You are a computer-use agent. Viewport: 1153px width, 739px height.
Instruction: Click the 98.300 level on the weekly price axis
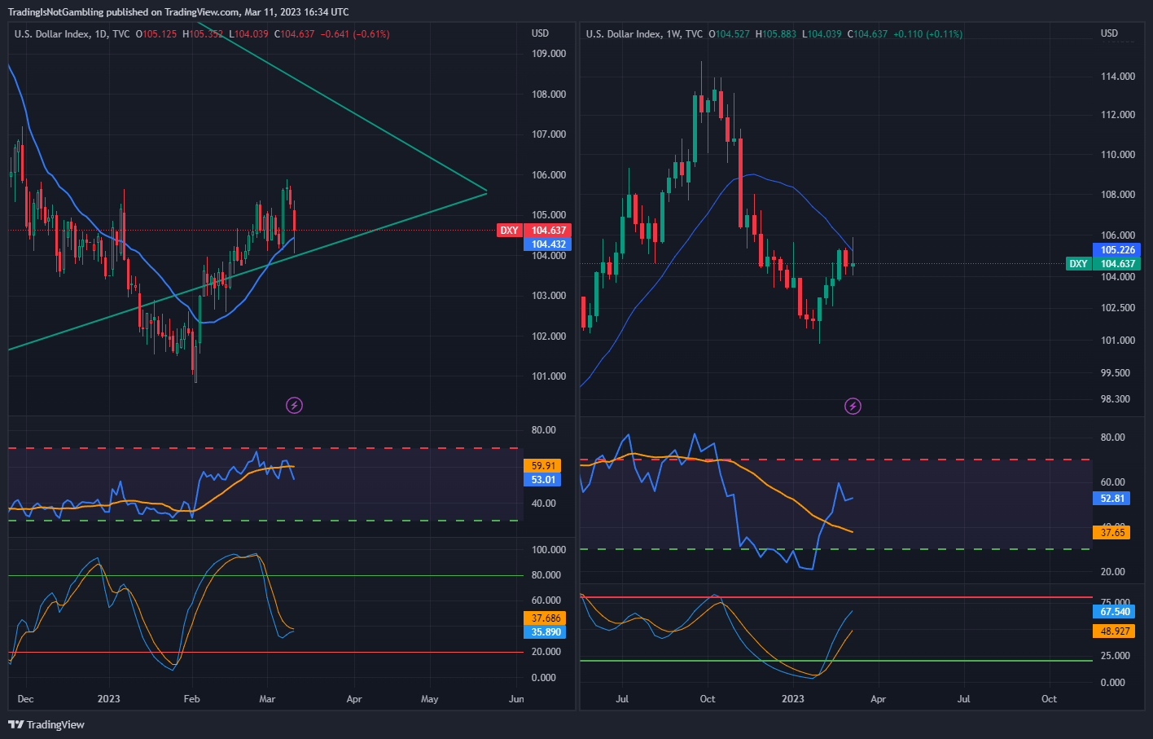[1116, 399]
